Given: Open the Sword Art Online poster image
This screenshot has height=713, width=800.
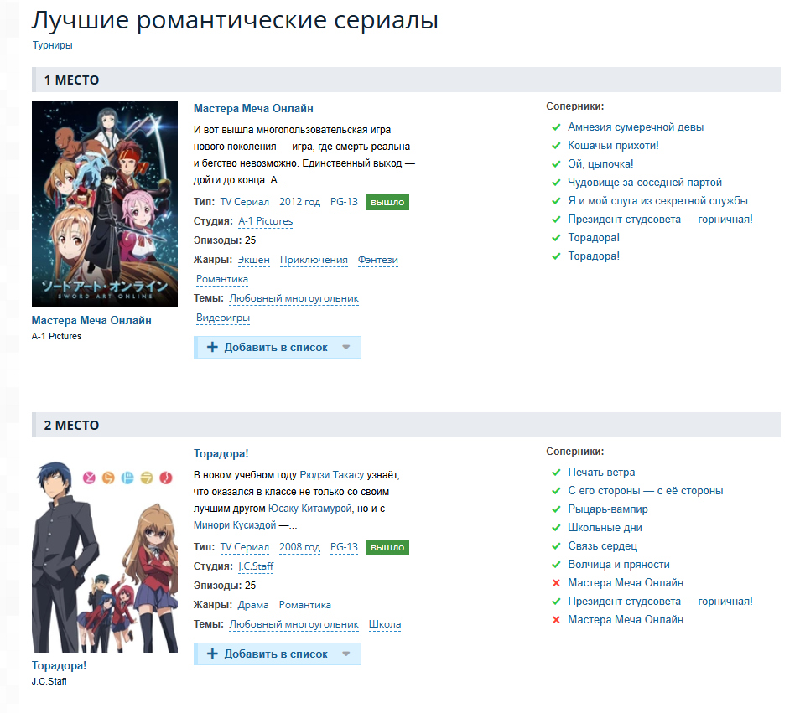Looking at the screenshot, I should 105,204.
